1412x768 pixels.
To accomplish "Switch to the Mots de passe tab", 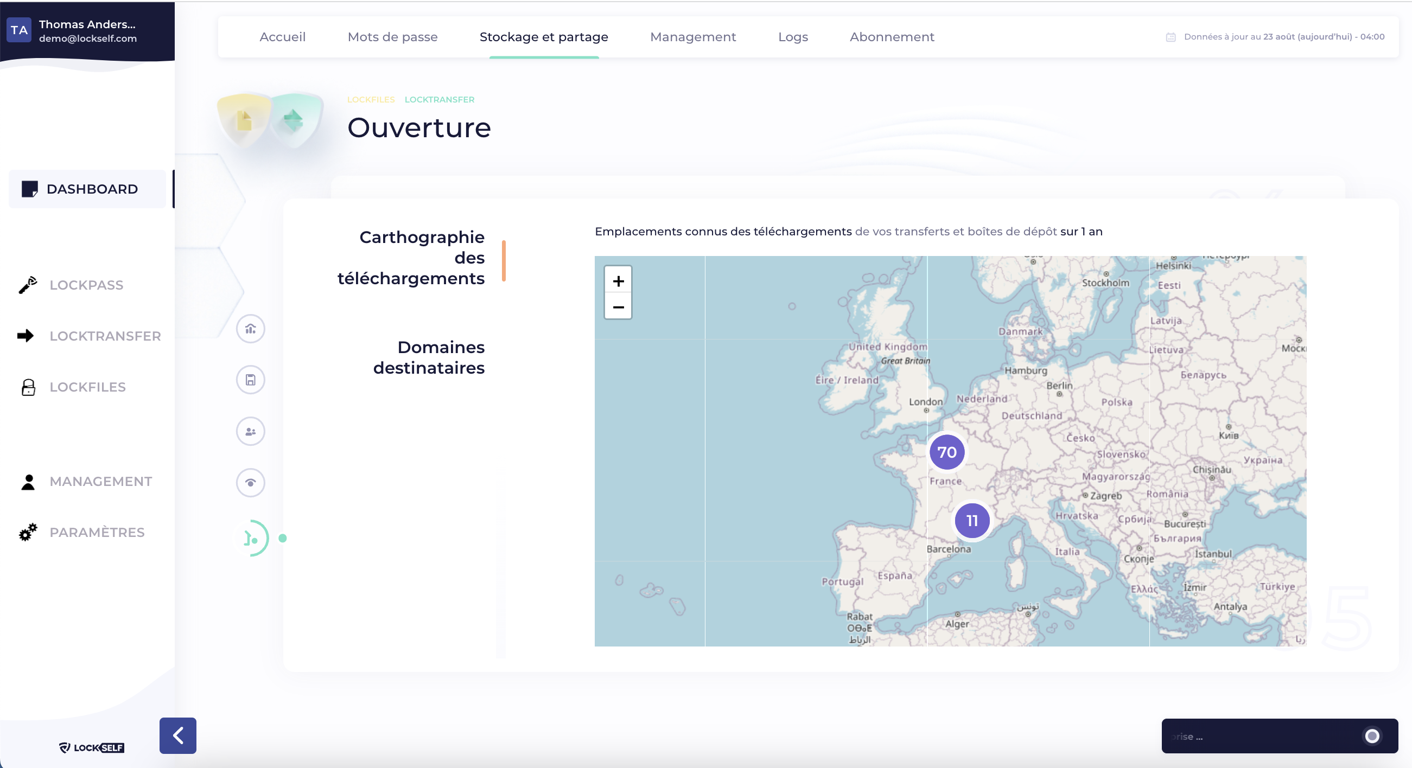I will pyautogui.click(x=392, y=37).
